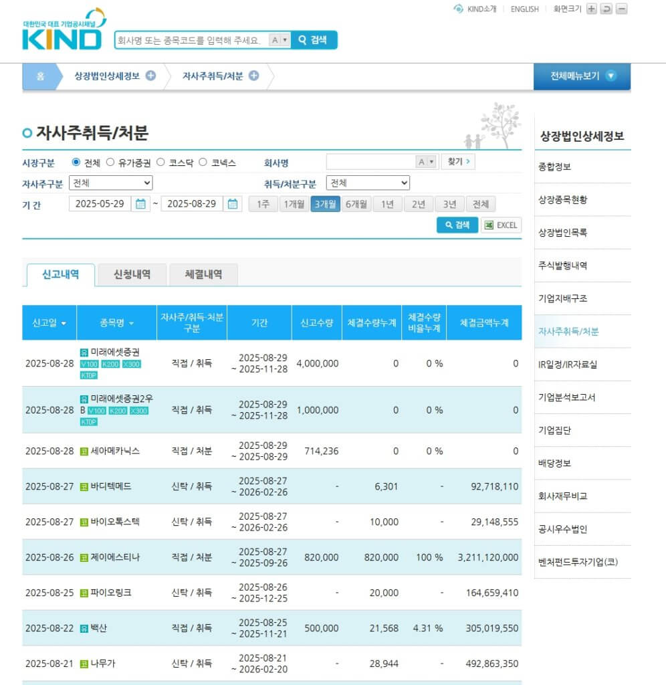The image size is (666, 685).
Task: Select the 2년 period button
Action: (419, 204)
